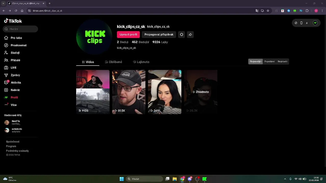Open the LIVE section
The image size is (326, 183).
click(x=10, y=68)
